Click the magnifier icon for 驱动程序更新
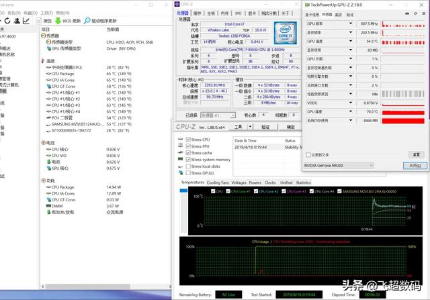This screenshot has height=300, width=430. pos(87,21)
